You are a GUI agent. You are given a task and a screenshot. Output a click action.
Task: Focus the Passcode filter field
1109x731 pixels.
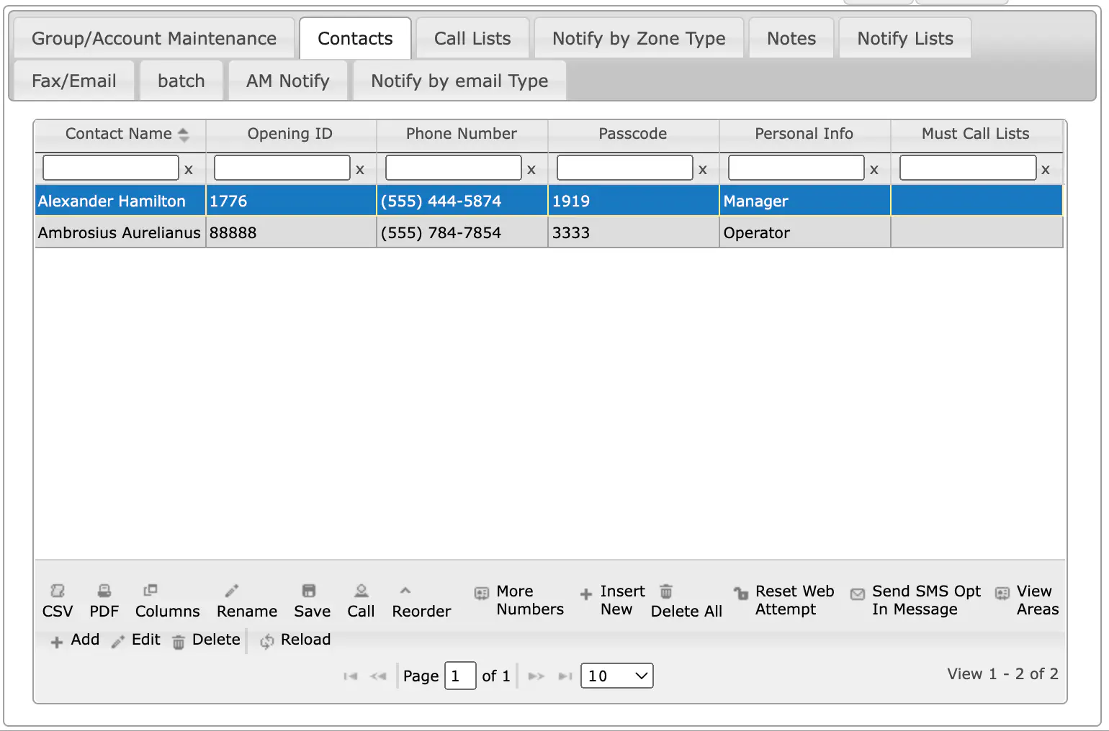(625, 168)
